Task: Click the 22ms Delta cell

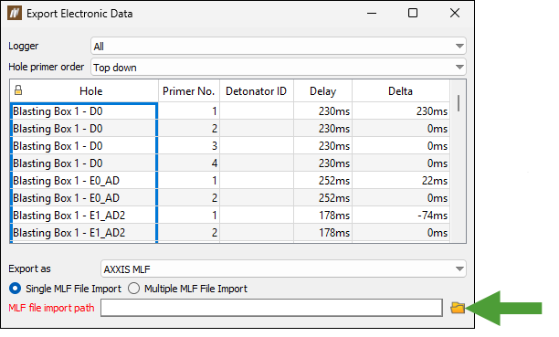Action: click(401, 181)
